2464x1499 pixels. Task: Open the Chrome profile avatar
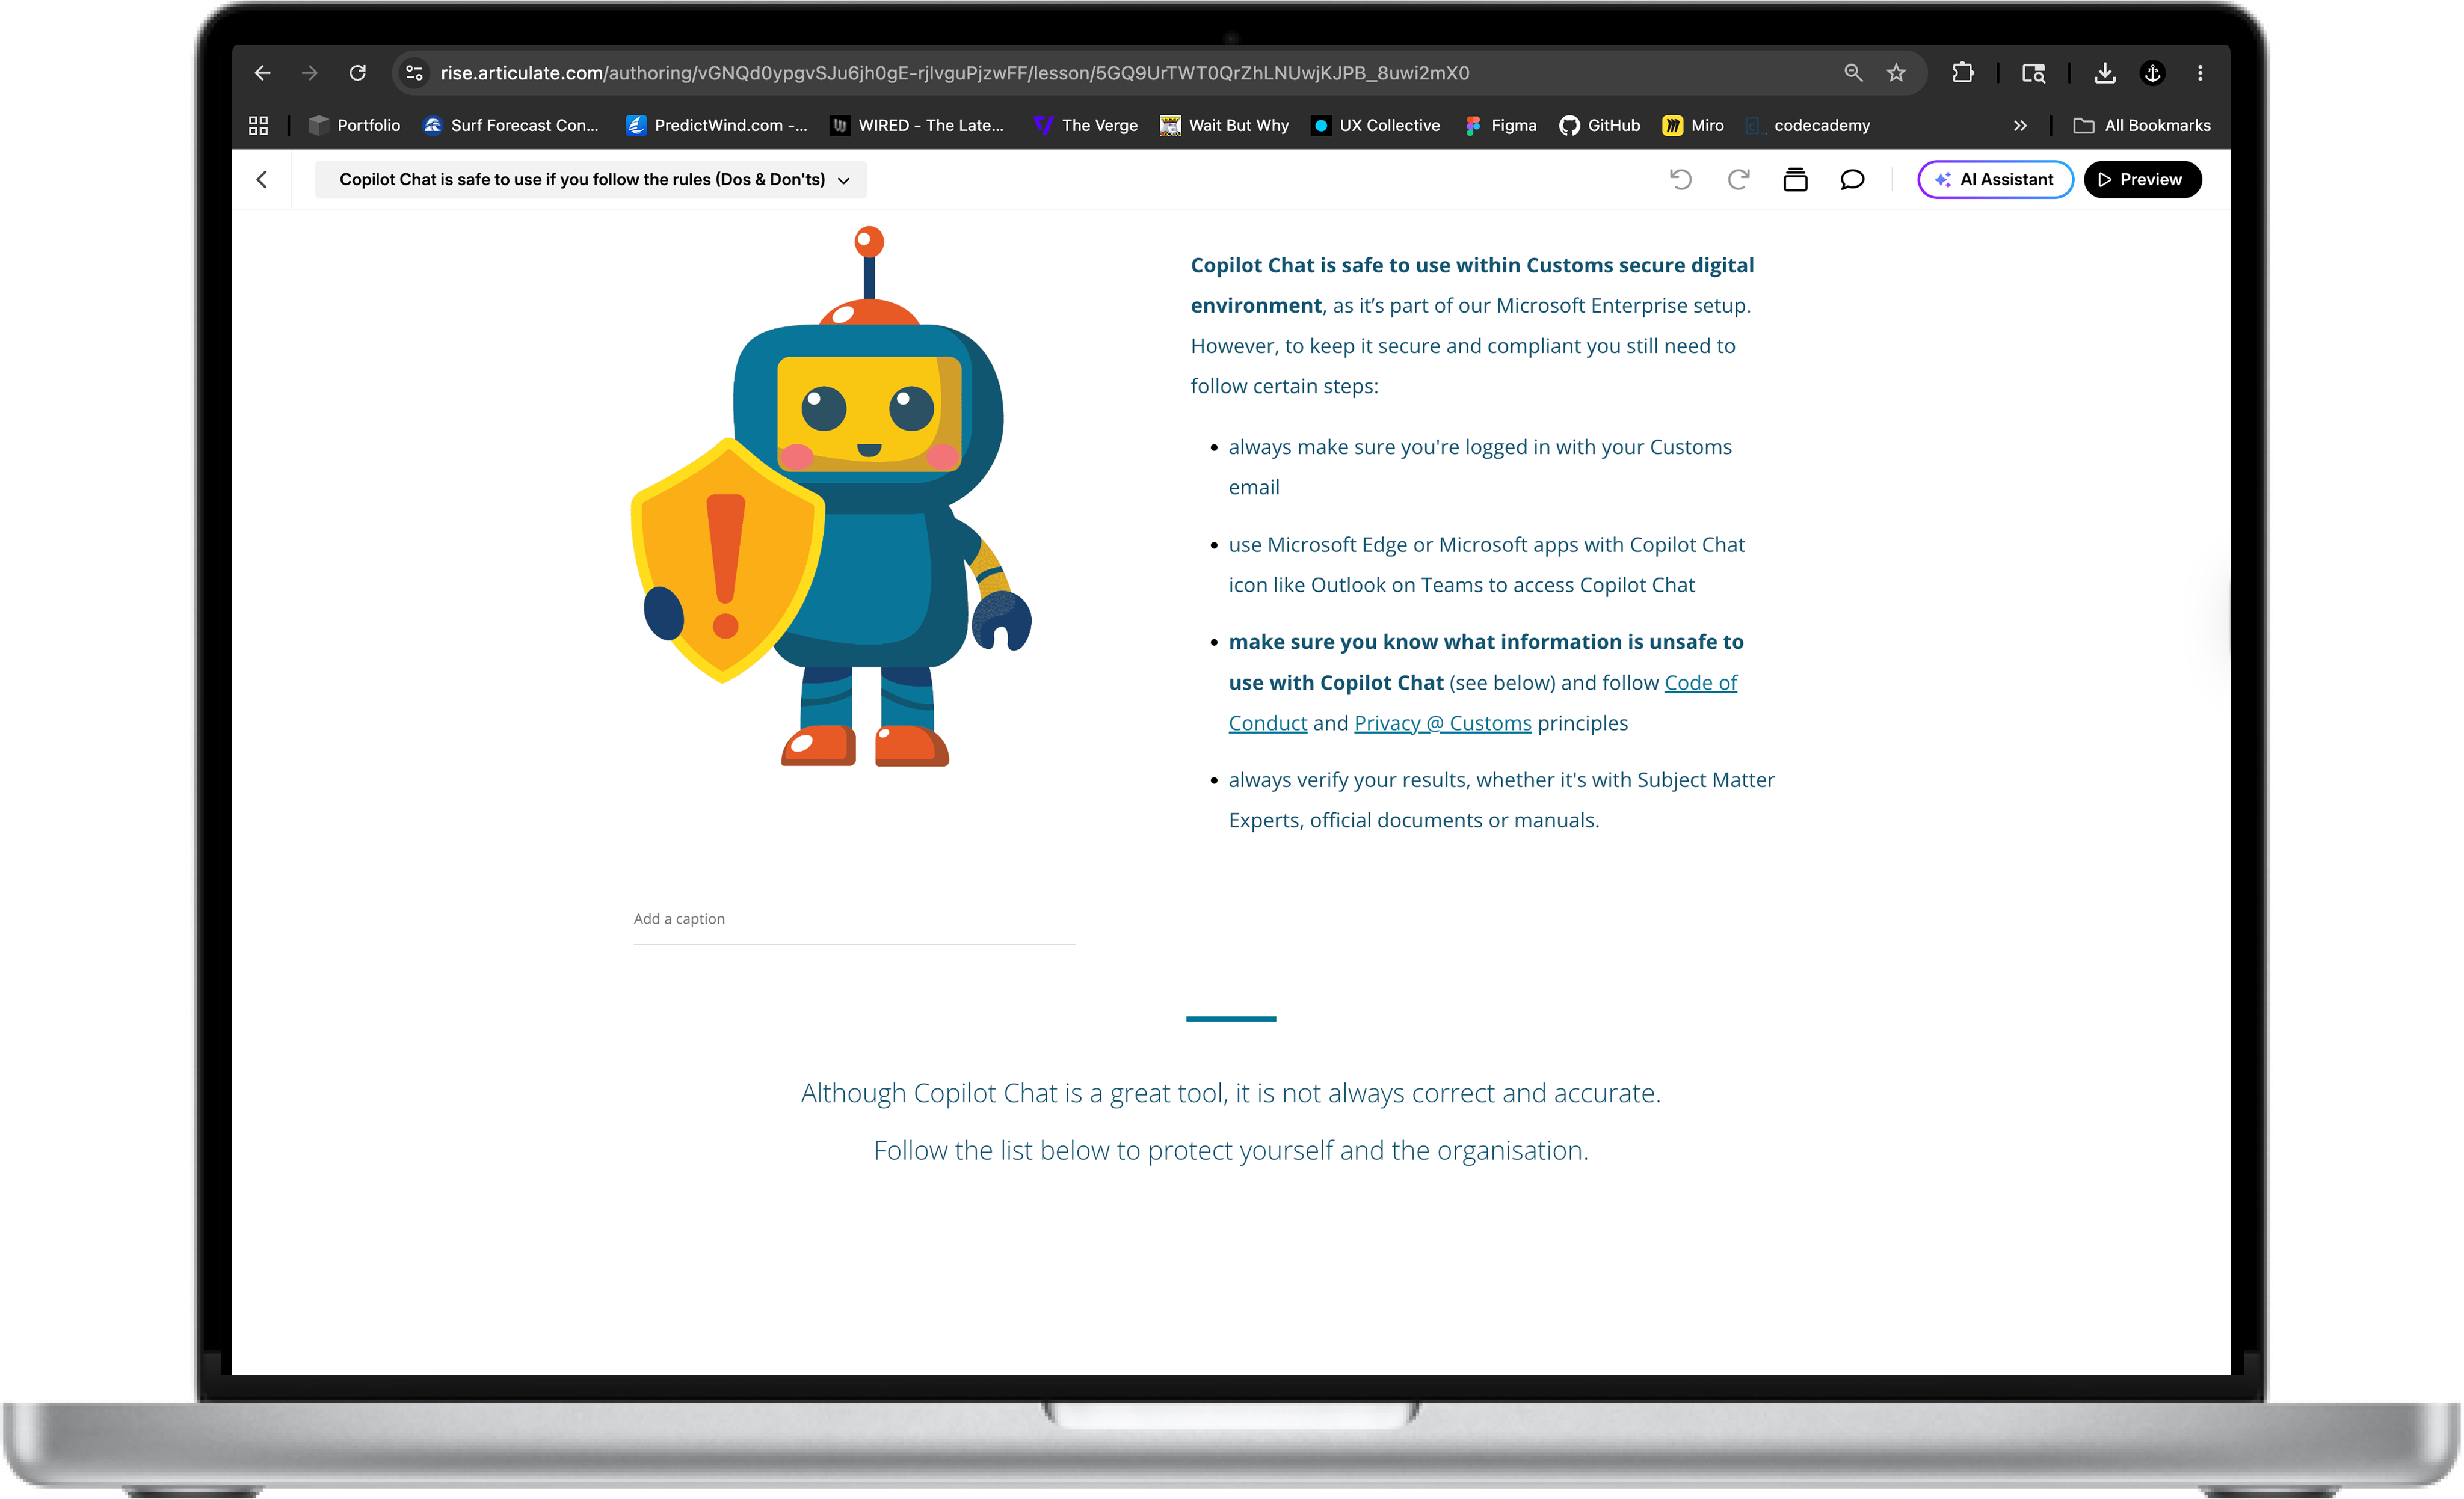coord(2153,73)
